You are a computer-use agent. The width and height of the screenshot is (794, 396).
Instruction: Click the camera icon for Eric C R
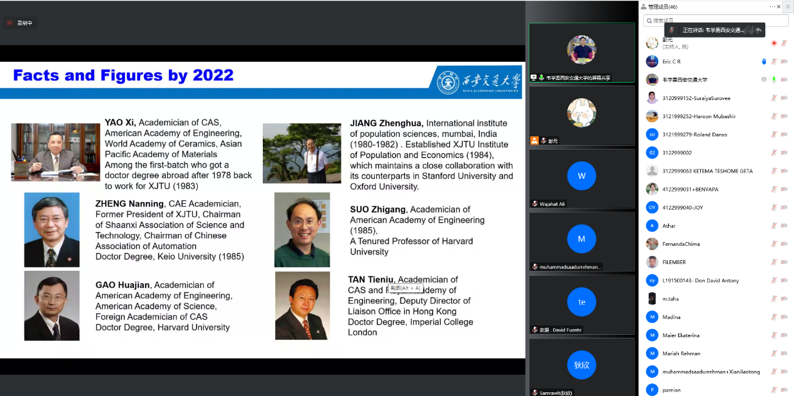[x=784, y=61]
